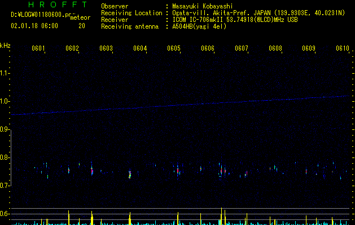
Task: Click the meteor echo just after 0602
Action: pyautogui.click(x=92, y=169)
